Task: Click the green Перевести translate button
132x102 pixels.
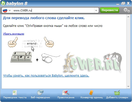Action: point(110,10)
